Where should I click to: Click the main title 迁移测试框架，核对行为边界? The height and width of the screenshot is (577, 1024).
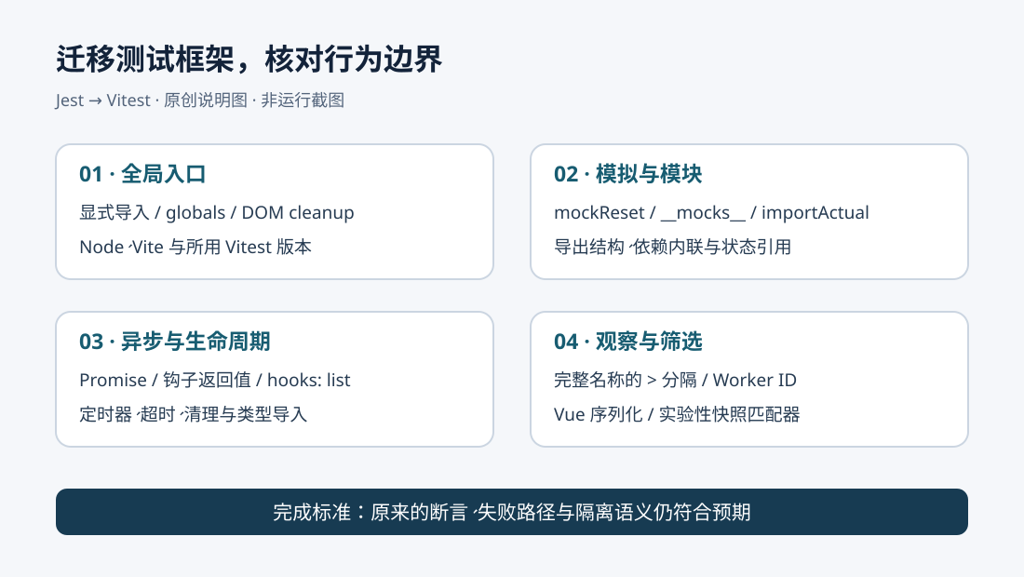coord(249,60)
